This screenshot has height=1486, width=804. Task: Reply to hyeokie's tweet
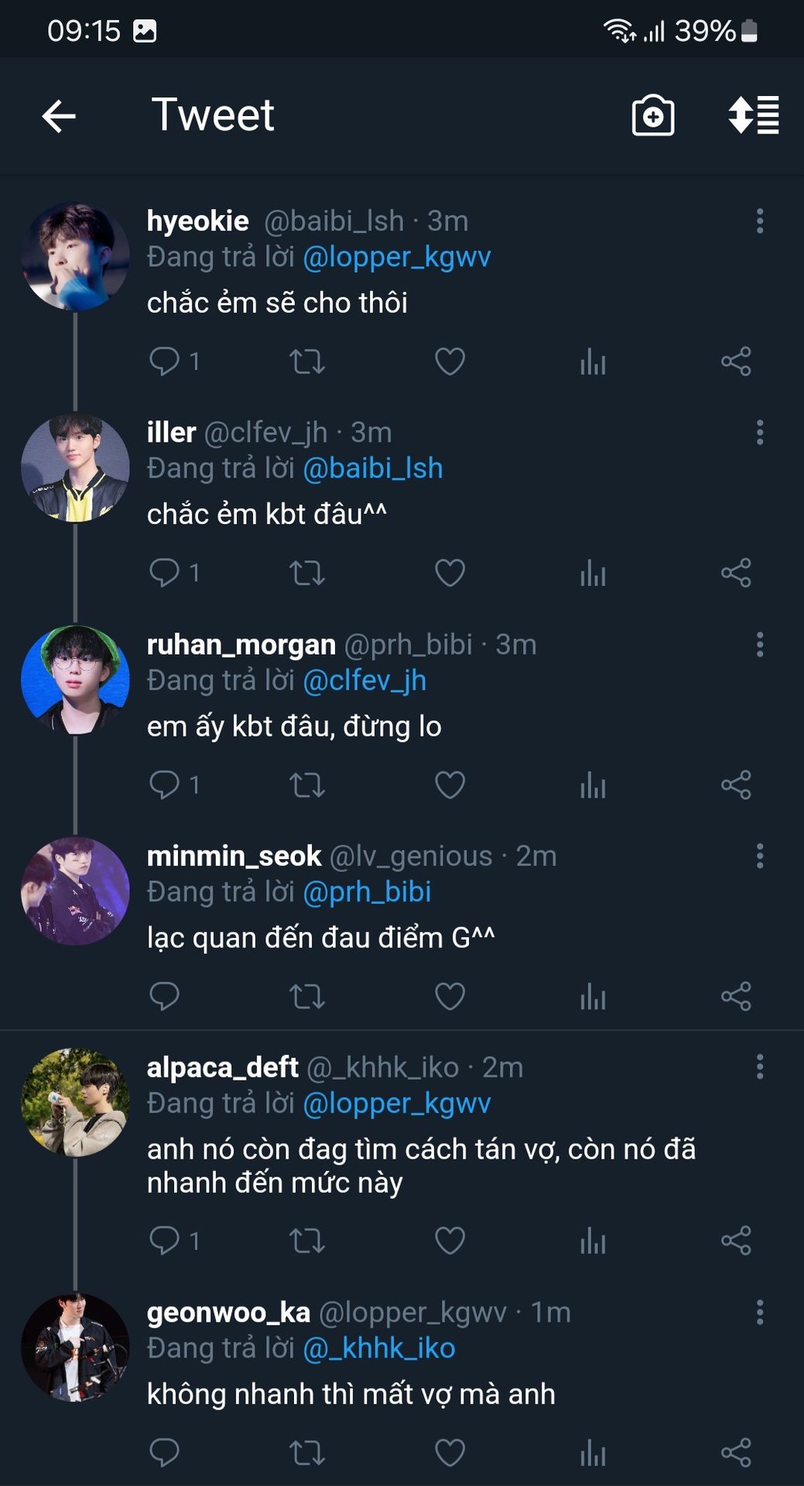(164, 361)
